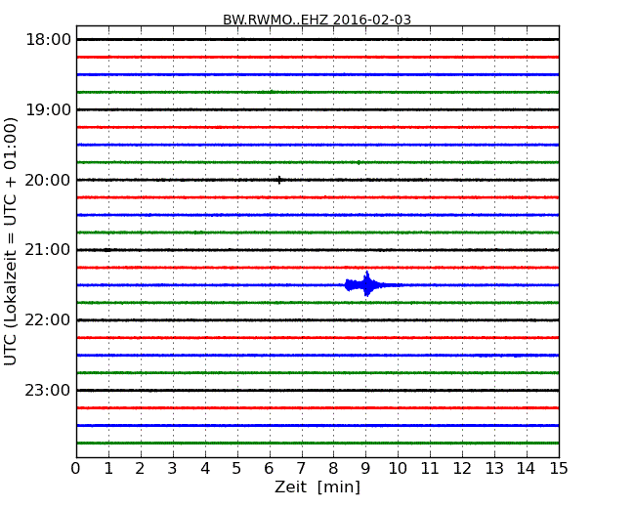Click the UTC Lokalzeit y-axis title
The image size is (635, 508).
click(10, 241)
